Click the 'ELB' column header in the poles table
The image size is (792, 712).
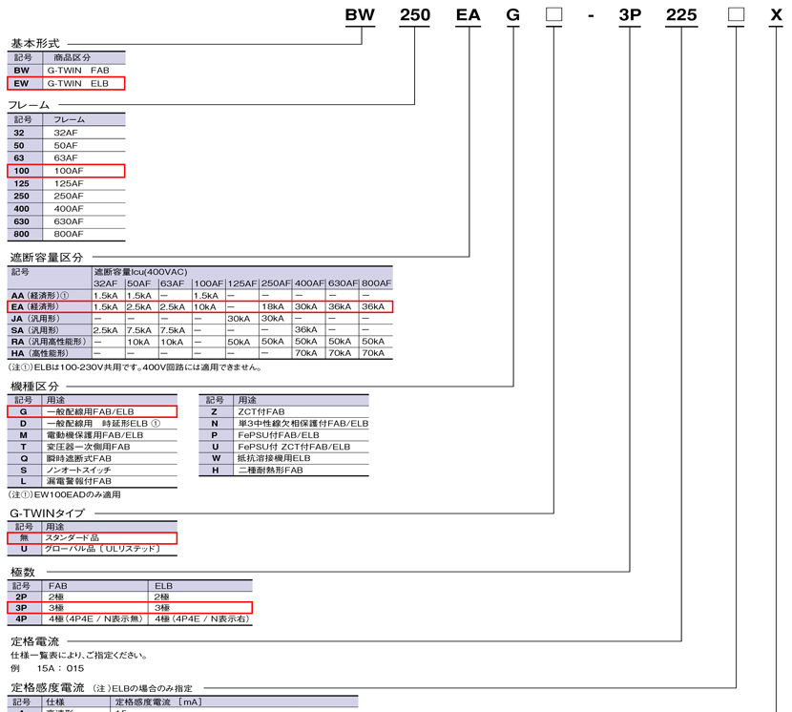(164, 586)
